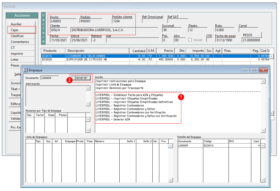The image size is (280, 191).
Task: Click the Generar button
Action: pyautogui.click(x=81, y=78)
